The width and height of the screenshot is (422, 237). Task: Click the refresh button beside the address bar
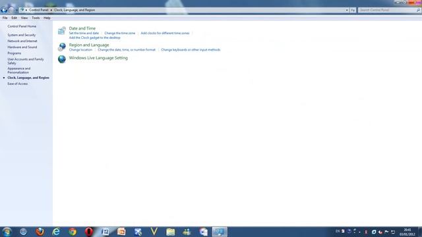(353, 11)
